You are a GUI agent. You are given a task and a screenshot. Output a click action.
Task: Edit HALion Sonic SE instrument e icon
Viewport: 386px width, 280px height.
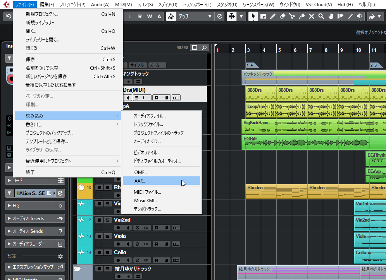pos(60,193)
